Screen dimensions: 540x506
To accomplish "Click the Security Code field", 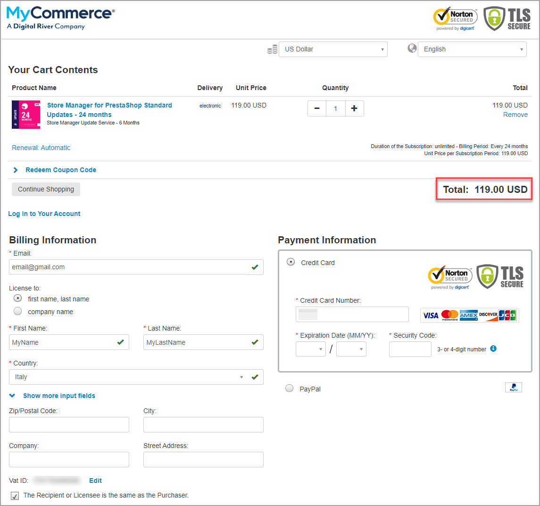I will [410, 349].
